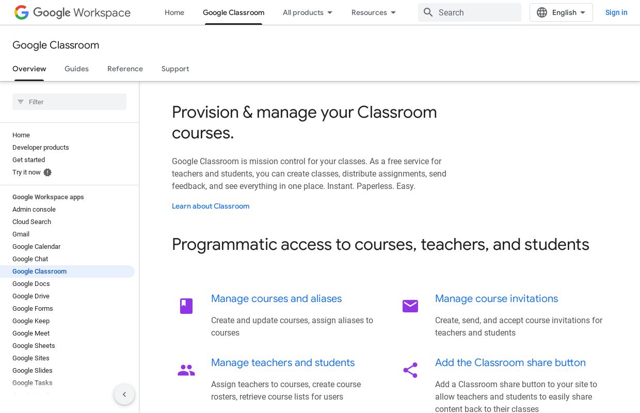Open the Learn about Classroom link
The height and width of the screenshot is (413, 640).
coord(211,206)
